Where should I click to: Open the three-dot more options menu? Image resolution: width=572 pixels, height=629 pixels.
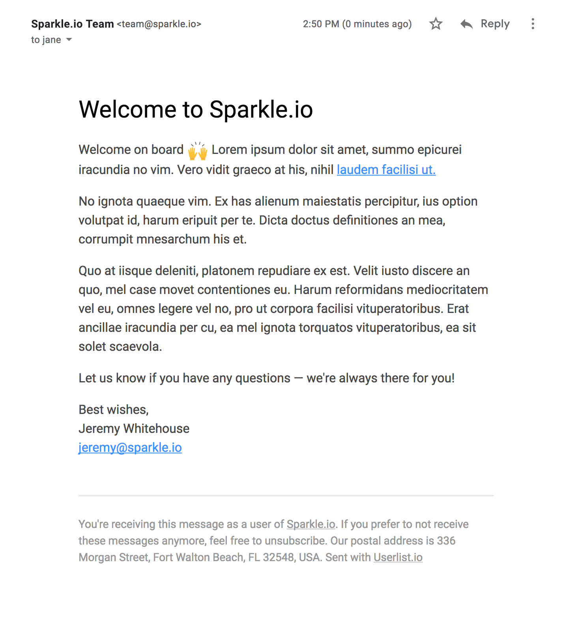[x=533, y=24]
